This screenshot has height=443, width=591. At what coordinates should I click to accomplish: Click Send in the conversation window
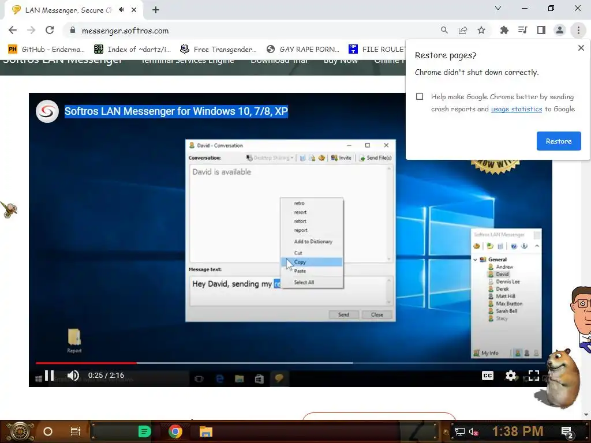pyautogui.click(x=343, y=314)
